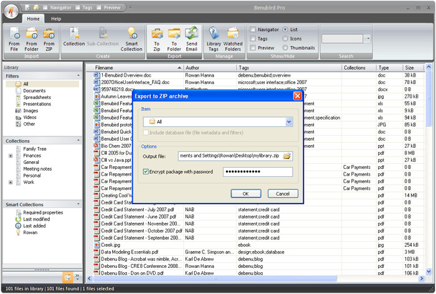Enable the Navigator checkbox in ribbon Show/Hide
The width and height of the screenshot is (436, 294).
[x=253, y=29]
